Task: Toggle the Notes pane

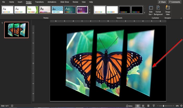Action: (x=129, y=106)
